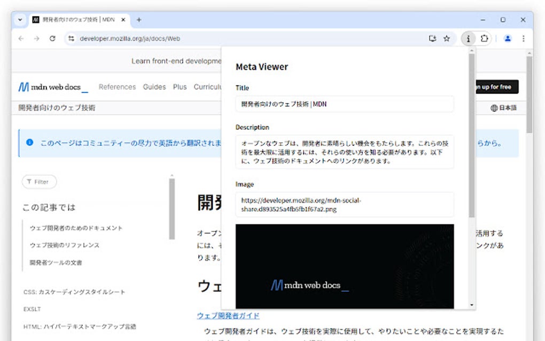Click the sidebar's vertical scrollbar
Viewport: 545px width, 341px height.
172,209
